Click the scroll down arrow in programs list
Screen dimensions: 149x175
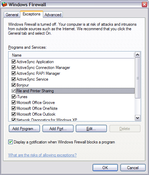[x=137, y=118]
